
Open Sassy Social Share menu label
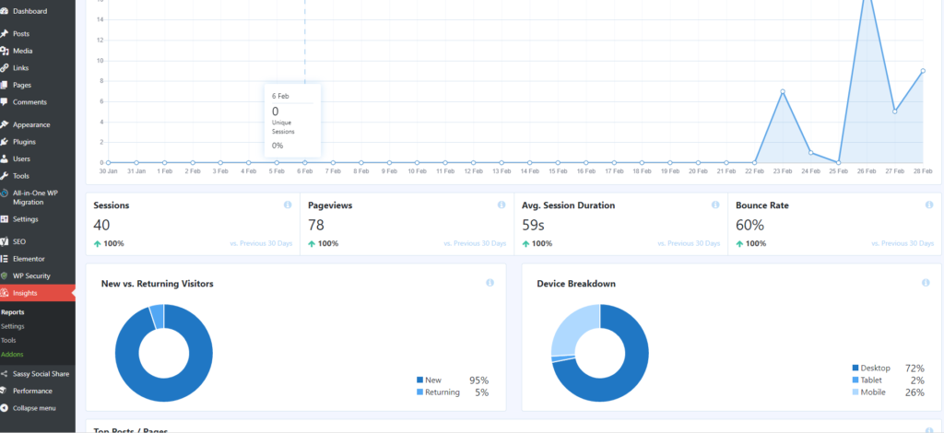(41, 374)
